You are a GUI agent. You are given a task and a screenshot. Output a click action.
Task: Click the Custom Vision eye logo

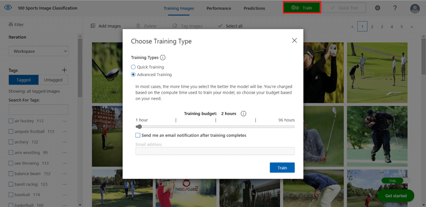point(8,8)
